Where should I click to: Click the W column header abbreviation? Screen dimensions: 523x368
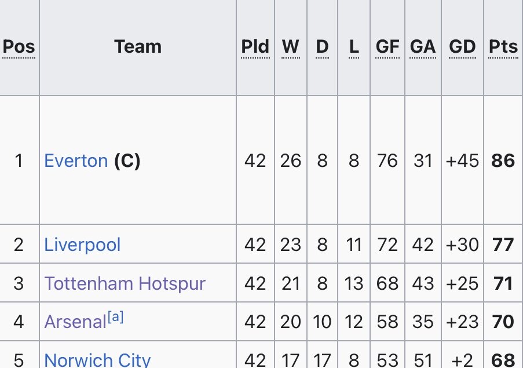[x=291, y=46]
